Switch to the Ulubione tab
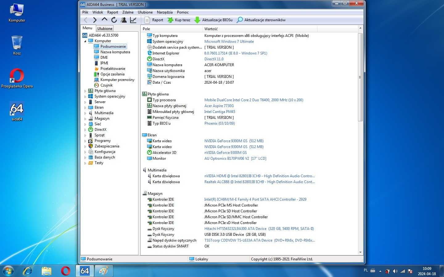Viewport: 444px width, 277px height. click(x=105, y=28)
